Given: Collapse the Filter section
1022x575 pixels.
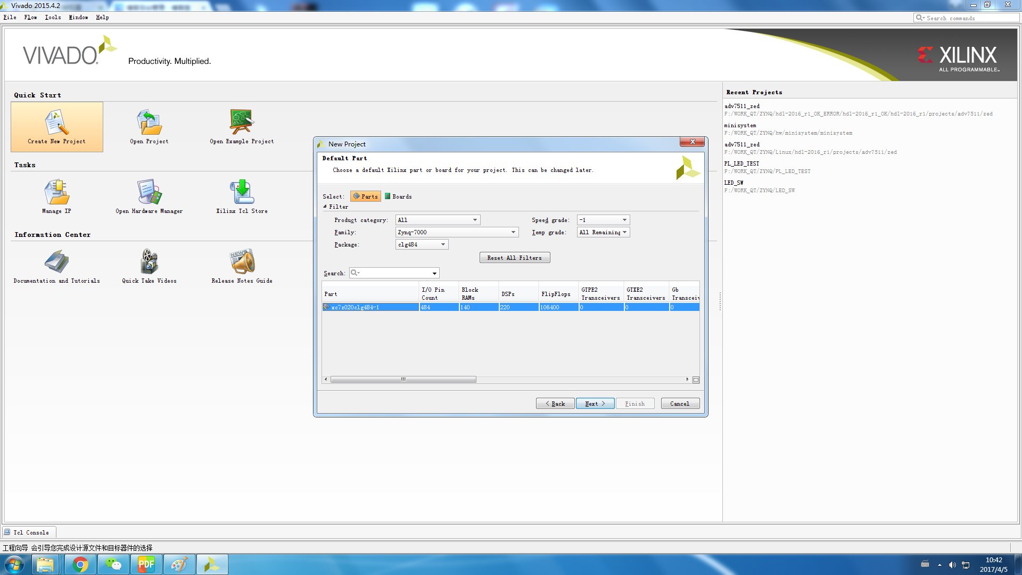Looking at the screenshot, I should pos(325,207).
